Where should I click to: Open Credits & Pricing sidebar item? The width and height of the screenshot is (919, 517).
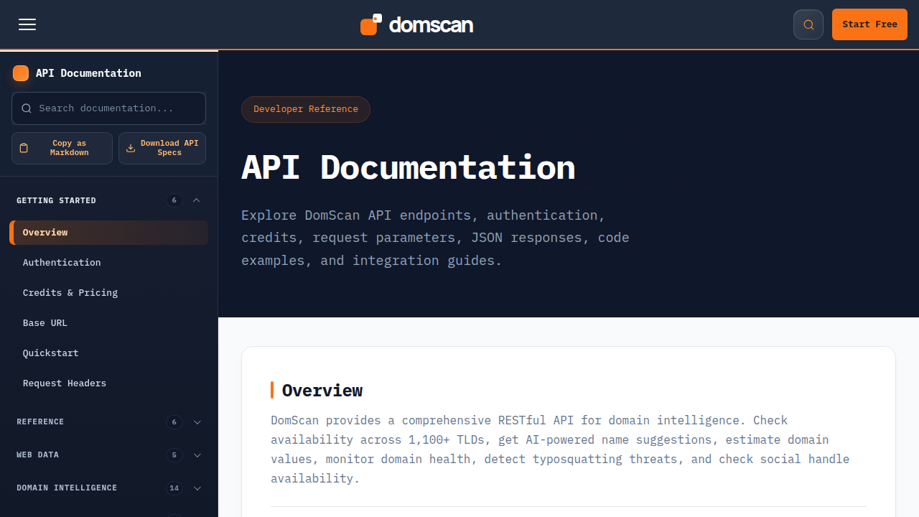pos(108,293)
